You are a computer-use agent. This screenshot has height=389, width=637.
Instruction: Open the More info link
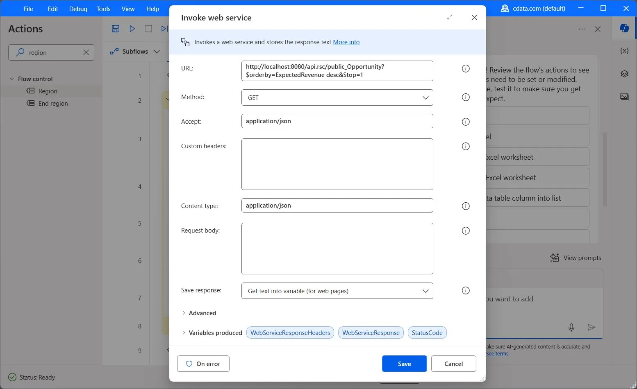coord(346,42)
